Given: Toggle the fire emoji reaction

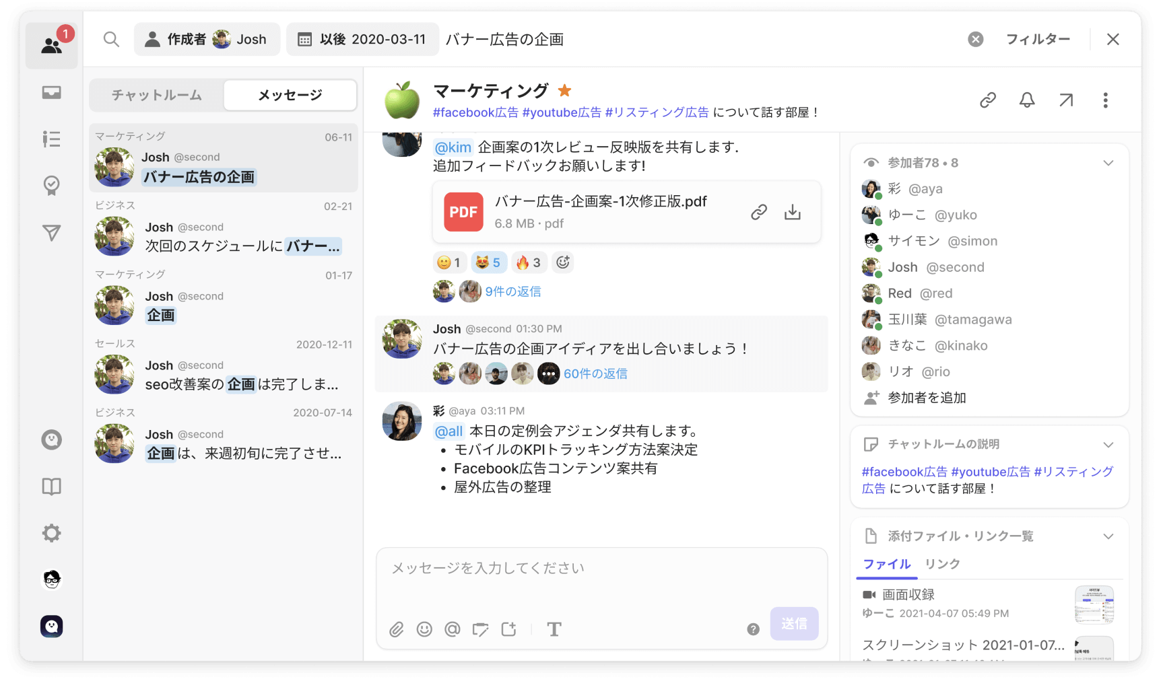Looking at the screenshot, I should pyautogui.click(x=529, y=262).
